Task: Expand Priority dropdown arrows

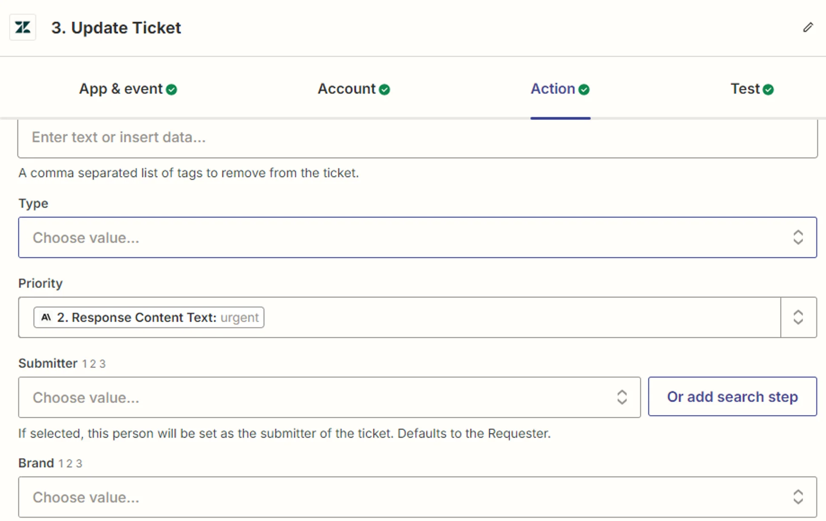Action: click(798, 317)
